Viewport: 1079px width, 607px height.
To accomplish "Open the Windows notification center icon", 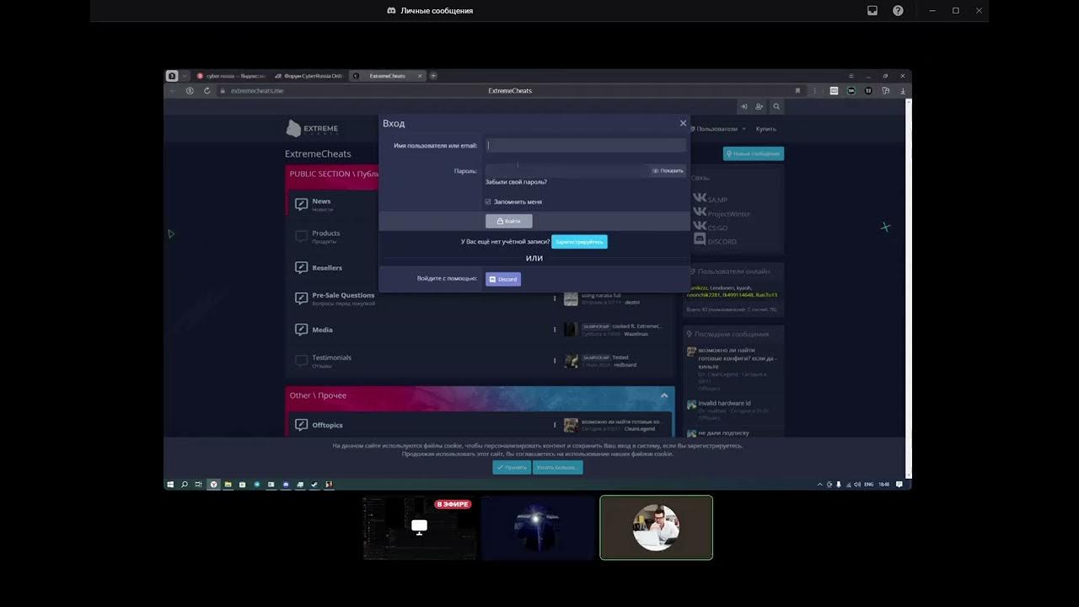I will [899, 485].
